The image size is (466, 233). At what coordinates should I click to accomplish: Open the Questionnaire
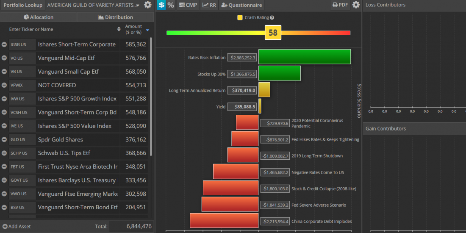241,5
